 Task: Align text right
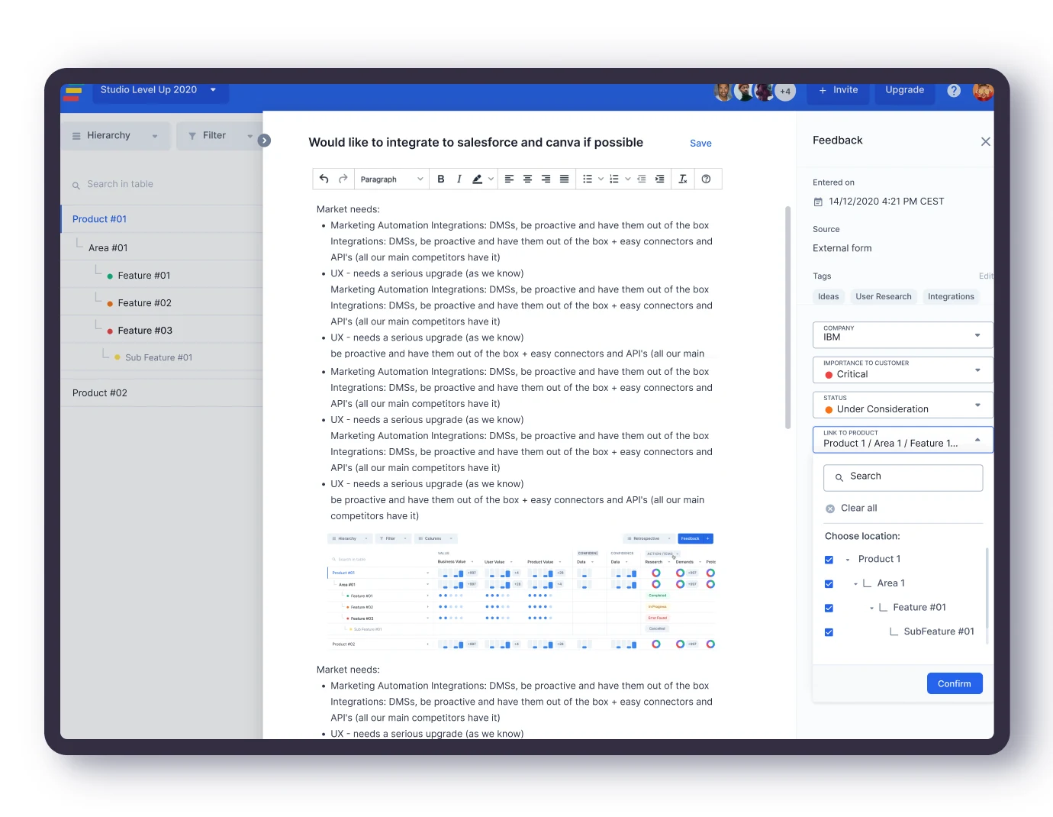(546, 179)
